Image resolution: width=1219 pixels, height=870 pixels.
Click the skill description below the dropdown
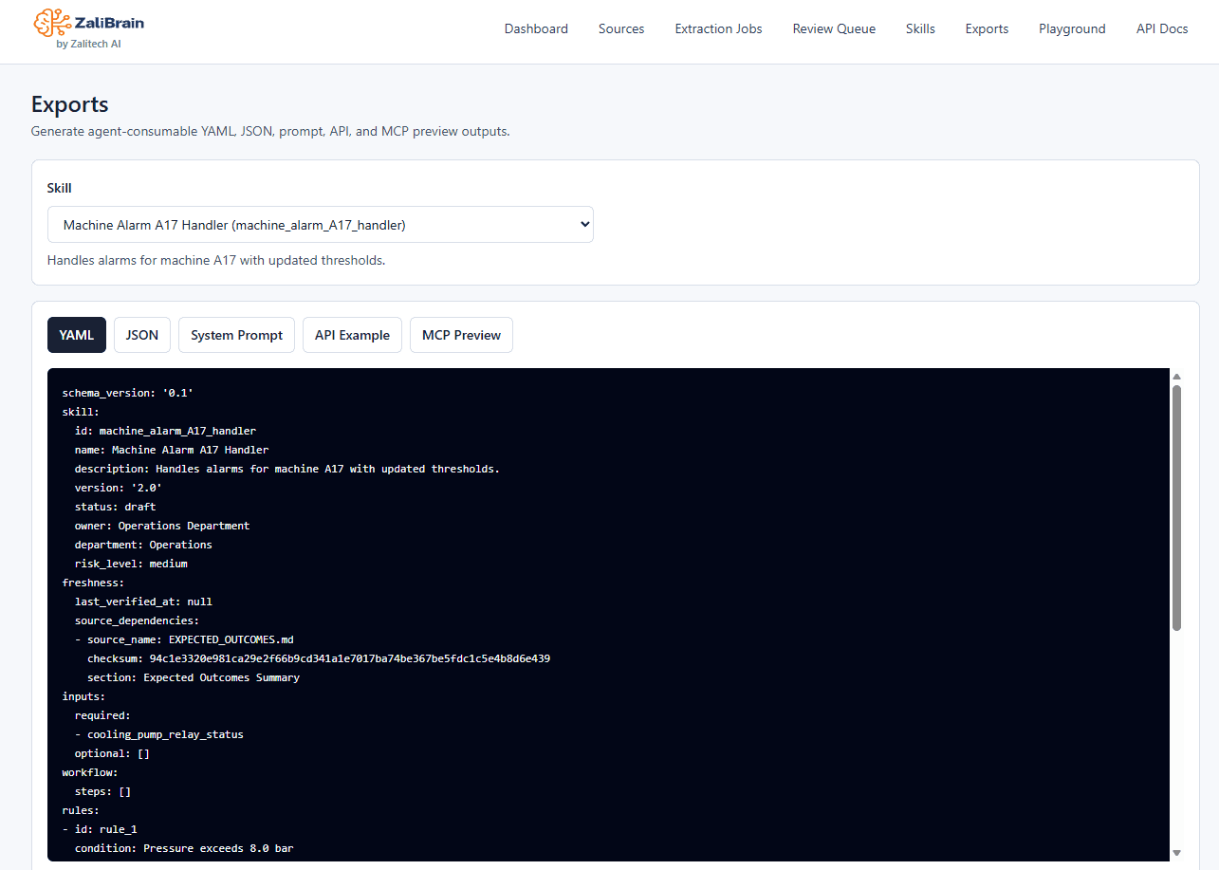click(x=216, y=260)
